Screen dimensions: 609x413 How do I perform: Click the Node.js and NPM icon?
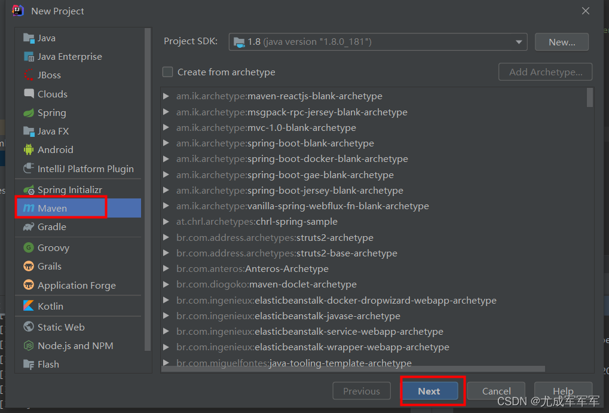pyautogui.click(x=29, y=345)
